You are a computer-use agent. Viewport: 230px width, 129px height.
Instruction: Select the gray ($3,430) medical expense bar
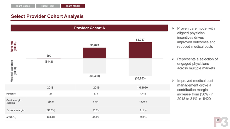(95, 66)
